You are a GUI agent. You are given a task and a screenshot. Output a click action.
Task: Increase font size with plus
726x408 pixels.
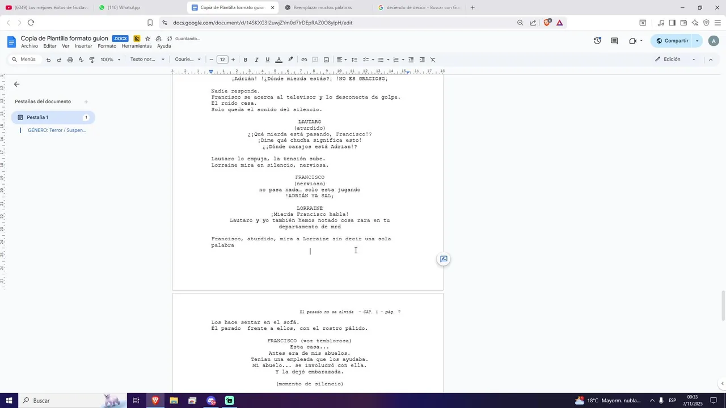[x=233, y=59]
